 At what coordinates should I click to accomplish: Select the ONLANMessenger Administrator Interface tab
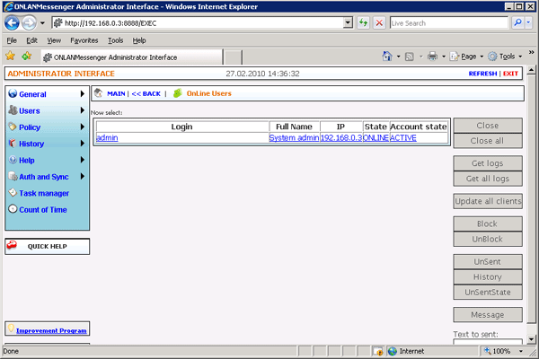[x=132, y=57]
